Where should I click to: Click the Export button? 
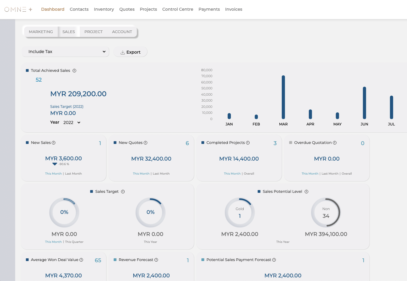click(130, 52)
